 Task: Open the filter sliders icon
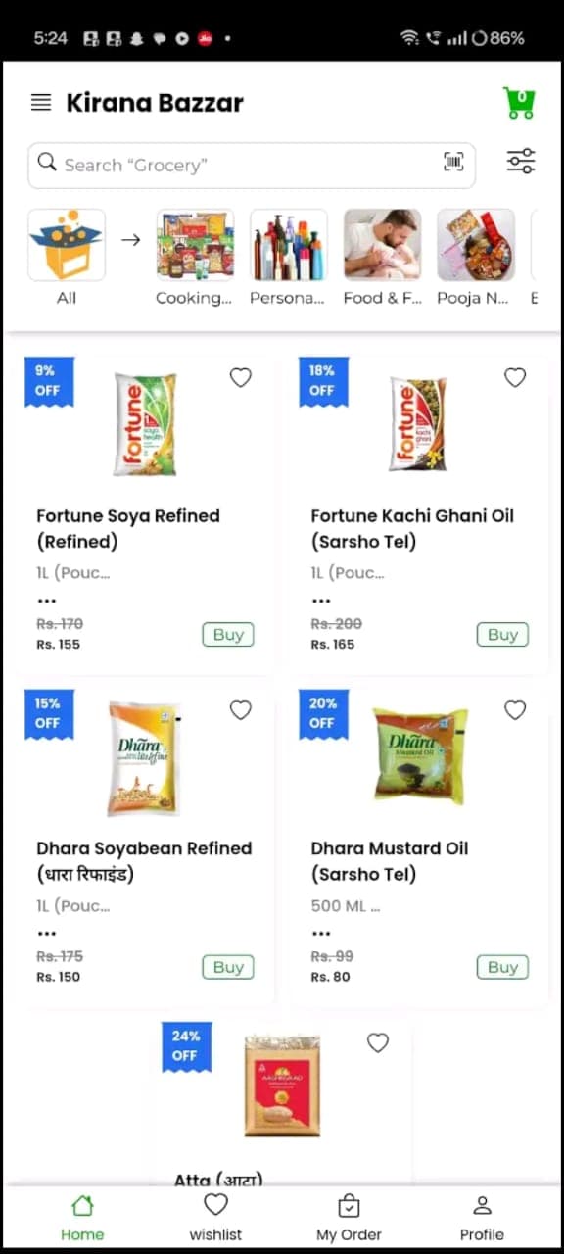(x=521, y=162)
